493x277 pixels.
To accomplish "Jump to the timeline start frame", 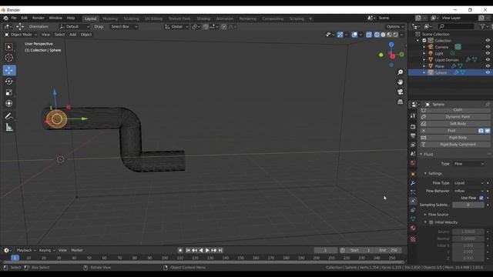I will pyautogui.click(x=188, y=250).
